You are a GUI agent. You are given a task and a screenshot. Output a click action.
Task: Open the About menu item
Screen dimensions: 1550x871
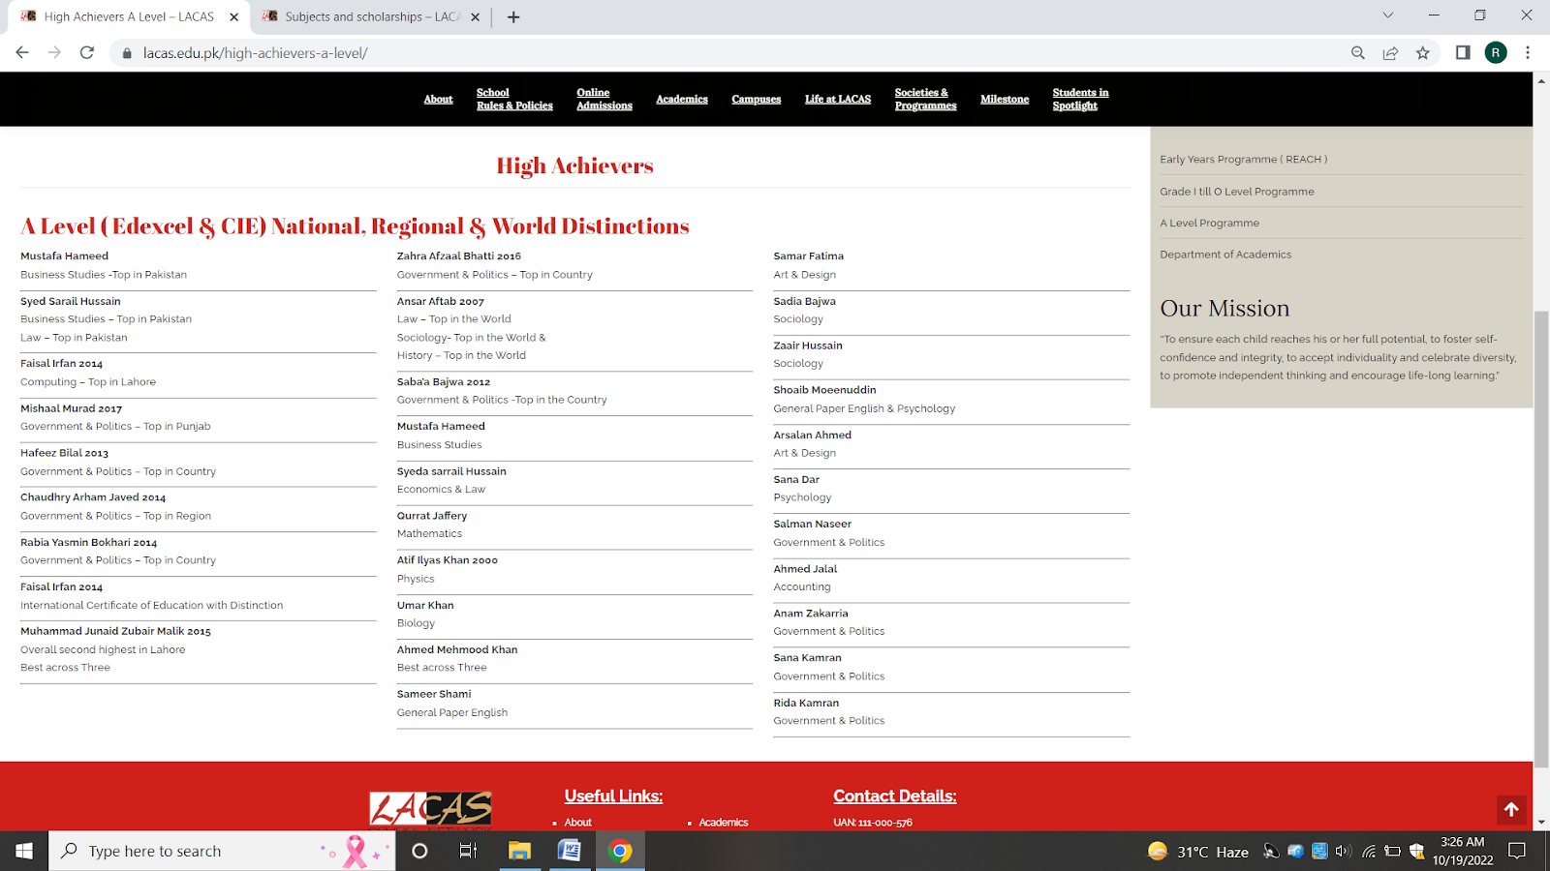pos(438,99)
